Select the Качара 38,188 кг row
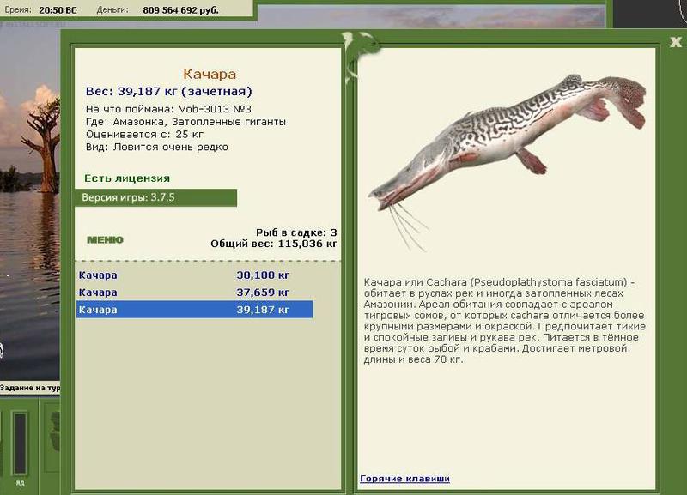The height and width of the screenshot is (495, 687). point(195,275)
